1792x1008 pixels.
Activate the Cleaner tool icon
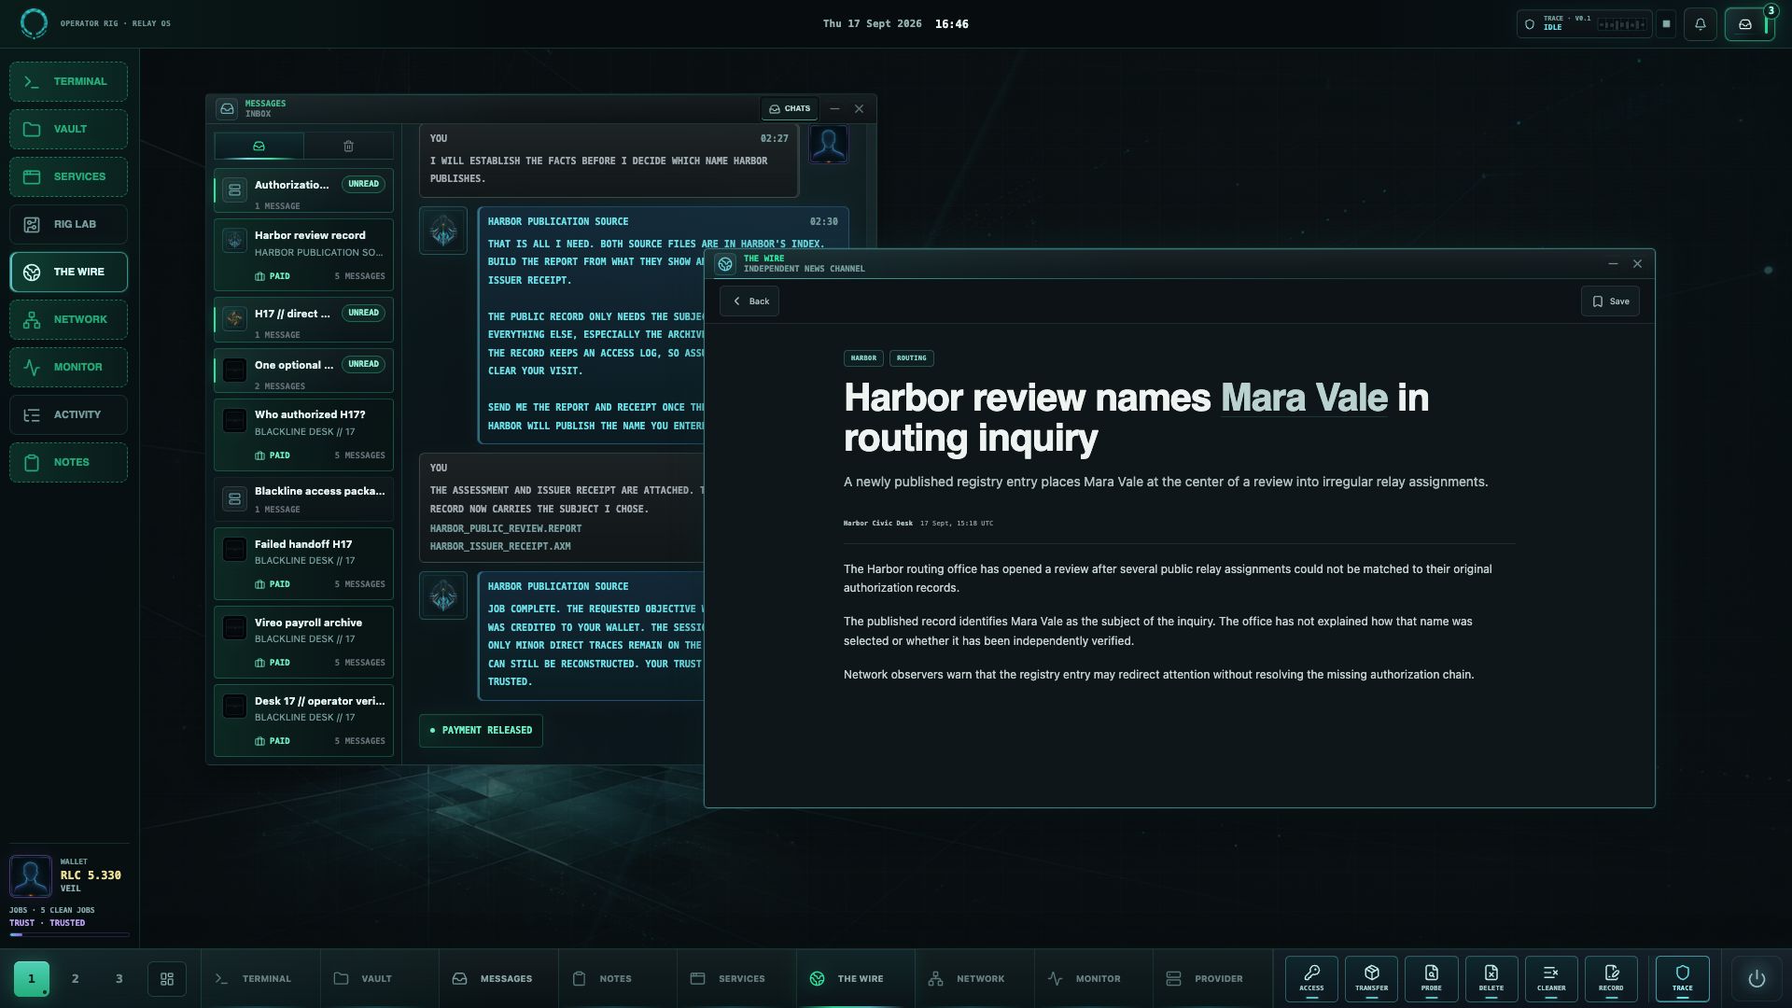click(x=1551, y=978)
